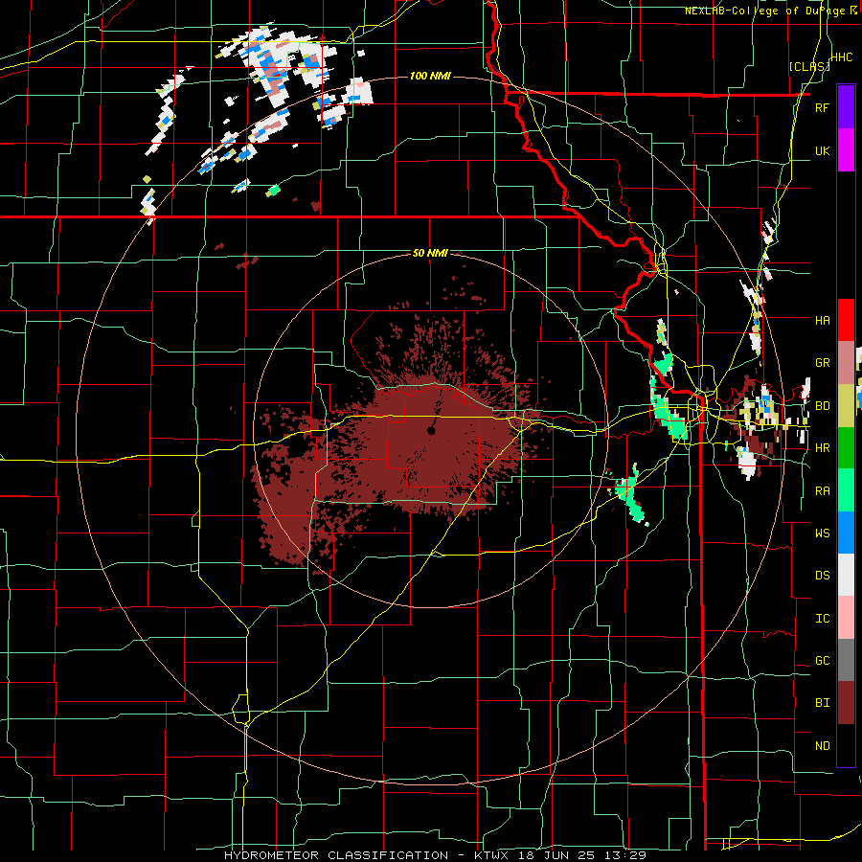Click the brown BI color swatch
This screenshot has width=862, height=862.
pyautogui.click(x=846, y=703)
